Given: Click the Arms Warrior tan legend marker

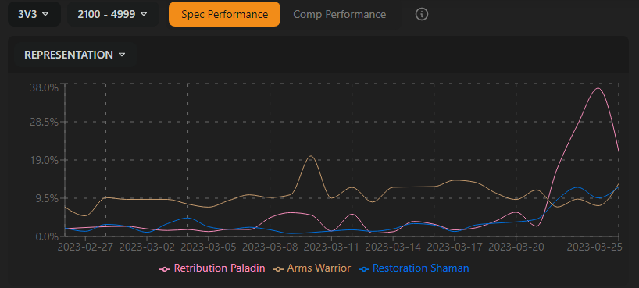Looking at the screenshot, I should [x=279, y=268].
